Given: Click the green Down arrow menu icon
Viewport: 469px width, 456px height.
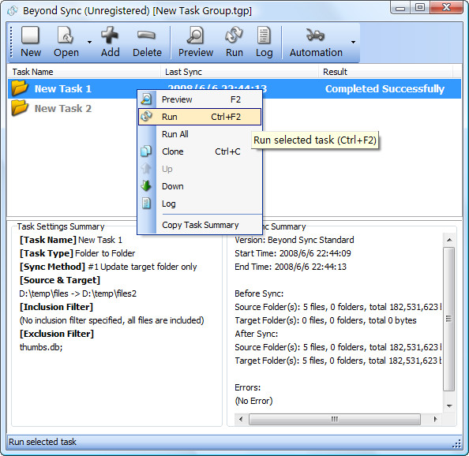Looking at the screenshot, I should (x=146, y=186).
